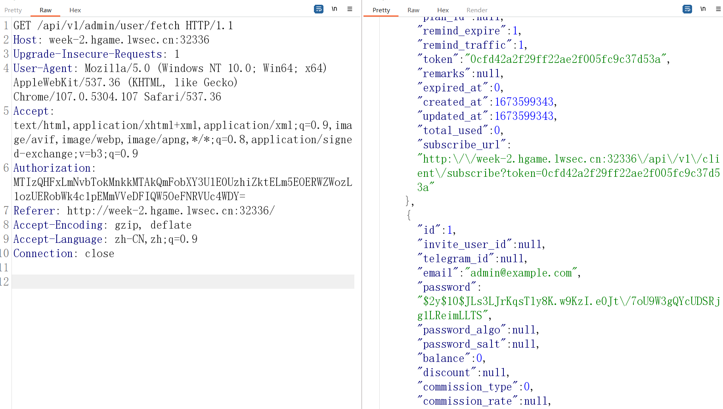This screenshot has height=409, width=723.
Task: Click the "expired_at" key in response
Action: 453,88
